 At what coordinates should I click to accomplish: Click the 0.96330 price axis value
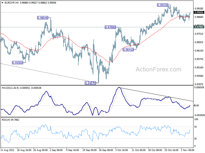pyautogui.click(x=199, y=50)
